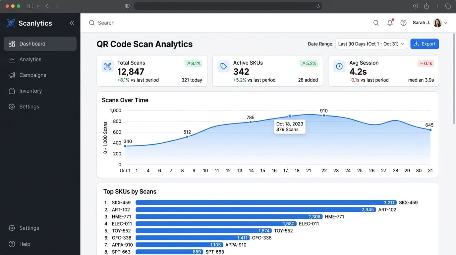Go to Campaigns page
Viewport: 456px width, 255px height.
tap(40, 75)
